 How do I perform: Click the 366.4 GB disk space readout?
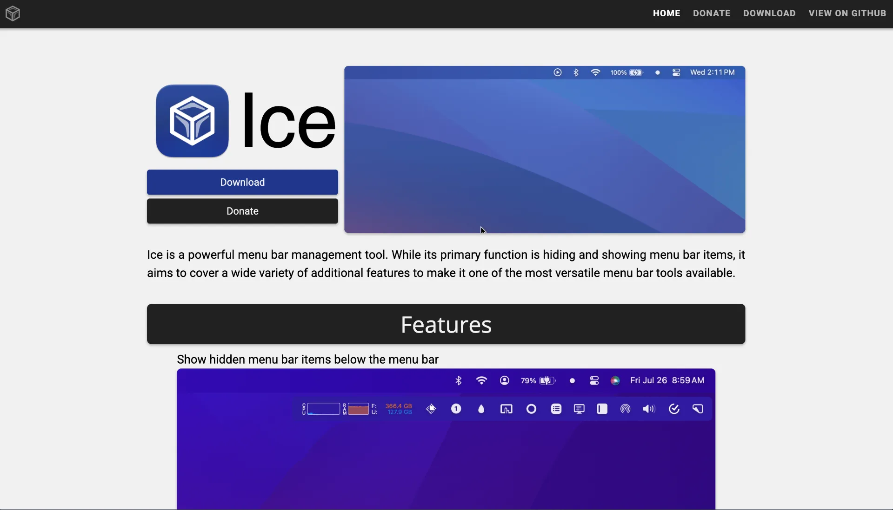click(x=399, y=406)
